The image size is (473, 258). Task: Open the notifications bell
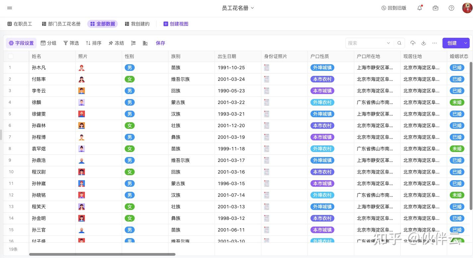coord(420,8)
